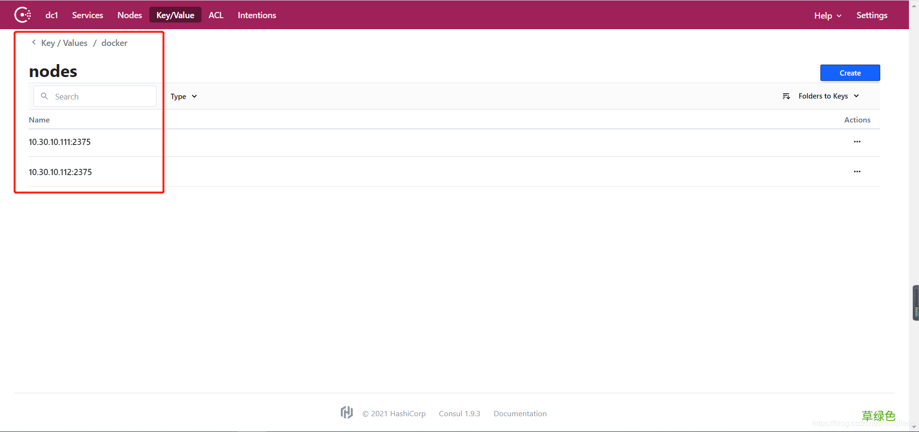Open actions menu for 10.30.10.111:2375
Image resolution: width=919 pixels, height=432 pixels.
click(x=857, y=142)
